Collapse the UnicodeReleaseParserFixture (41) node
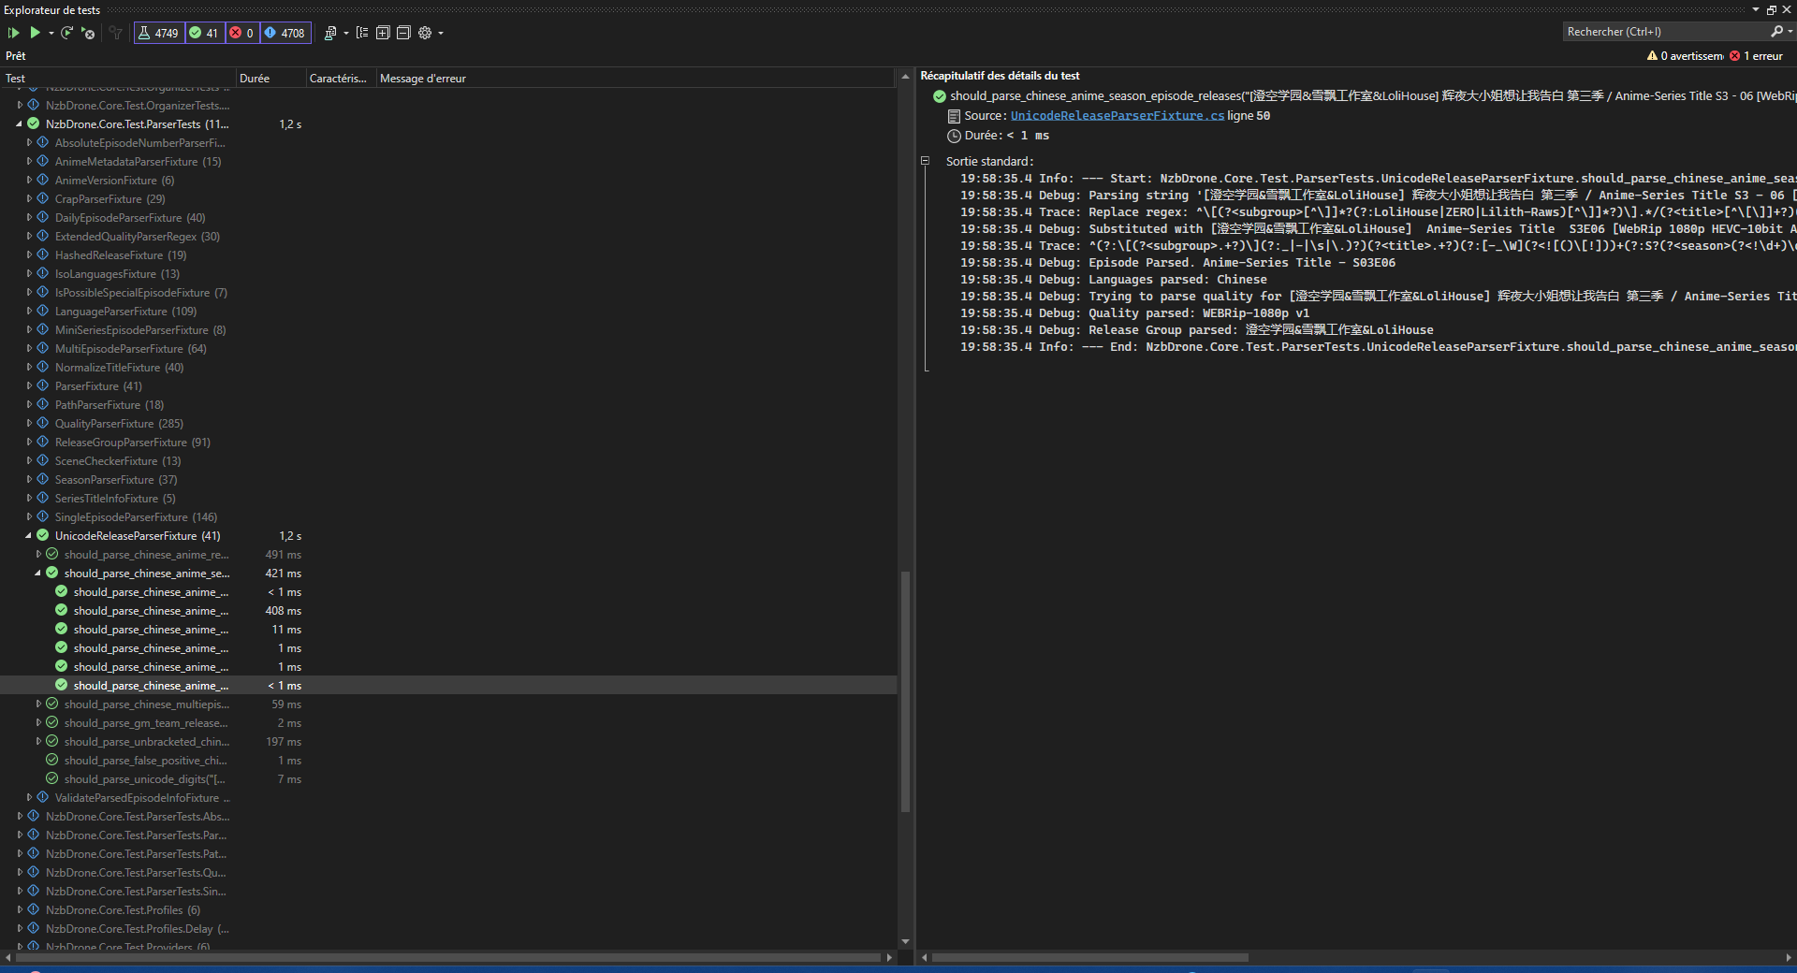Screen dimensions: 1797x973 [x=27, y=535]
